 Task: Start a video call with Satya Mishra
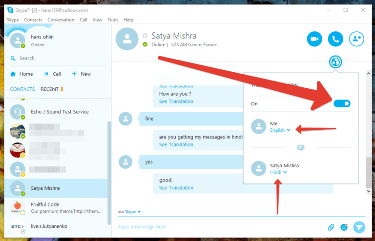pos(314,39)
